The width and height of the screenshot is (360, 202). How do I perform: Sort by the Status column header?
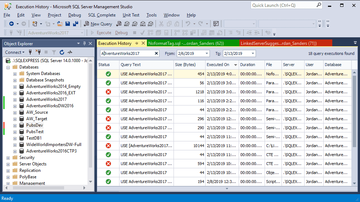[108, 65]
